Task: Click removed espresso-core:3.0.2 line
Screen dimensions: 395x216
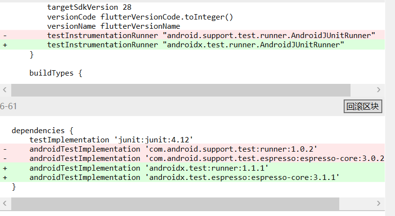Action: point(192,158)
